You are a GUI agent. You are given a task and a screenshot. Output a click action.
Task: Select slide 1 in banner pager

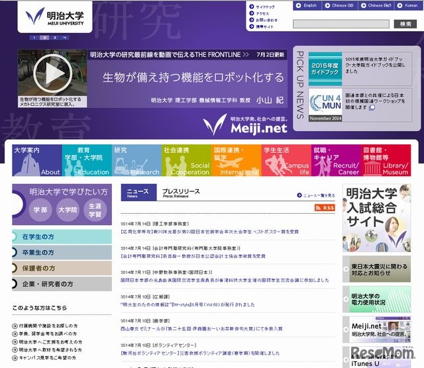[x=34, y=38]
